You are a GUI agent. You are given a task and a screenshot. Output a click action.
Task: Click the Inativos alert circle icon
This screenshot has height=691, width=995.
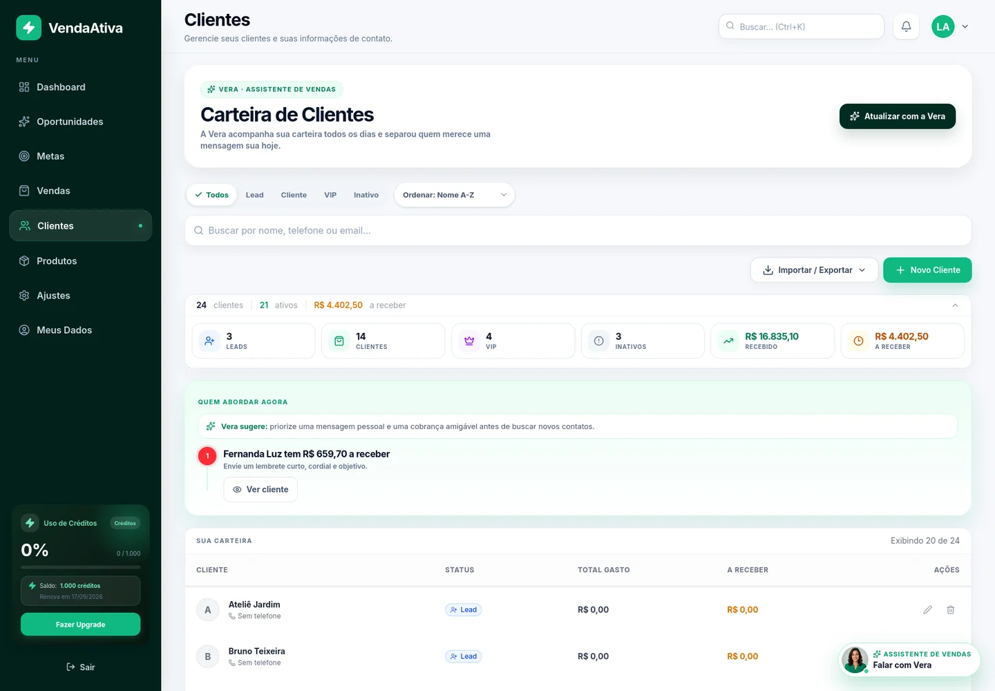[x=599, y=341]
